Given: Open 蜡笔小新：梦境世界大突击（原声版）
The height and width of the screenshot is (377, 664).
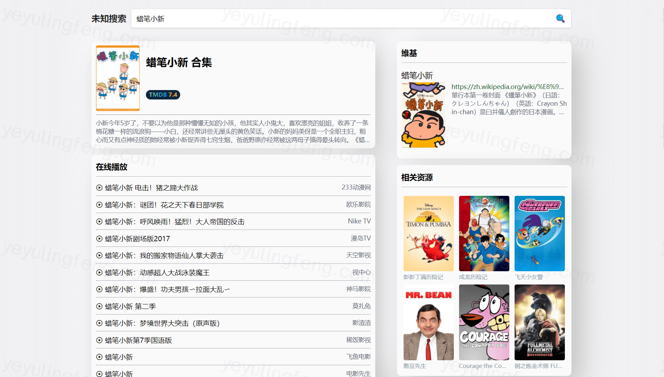Looking at the screenshot, I should [162, 323].
